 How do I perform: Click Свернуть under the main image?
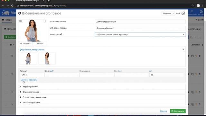tap(40, 43)
